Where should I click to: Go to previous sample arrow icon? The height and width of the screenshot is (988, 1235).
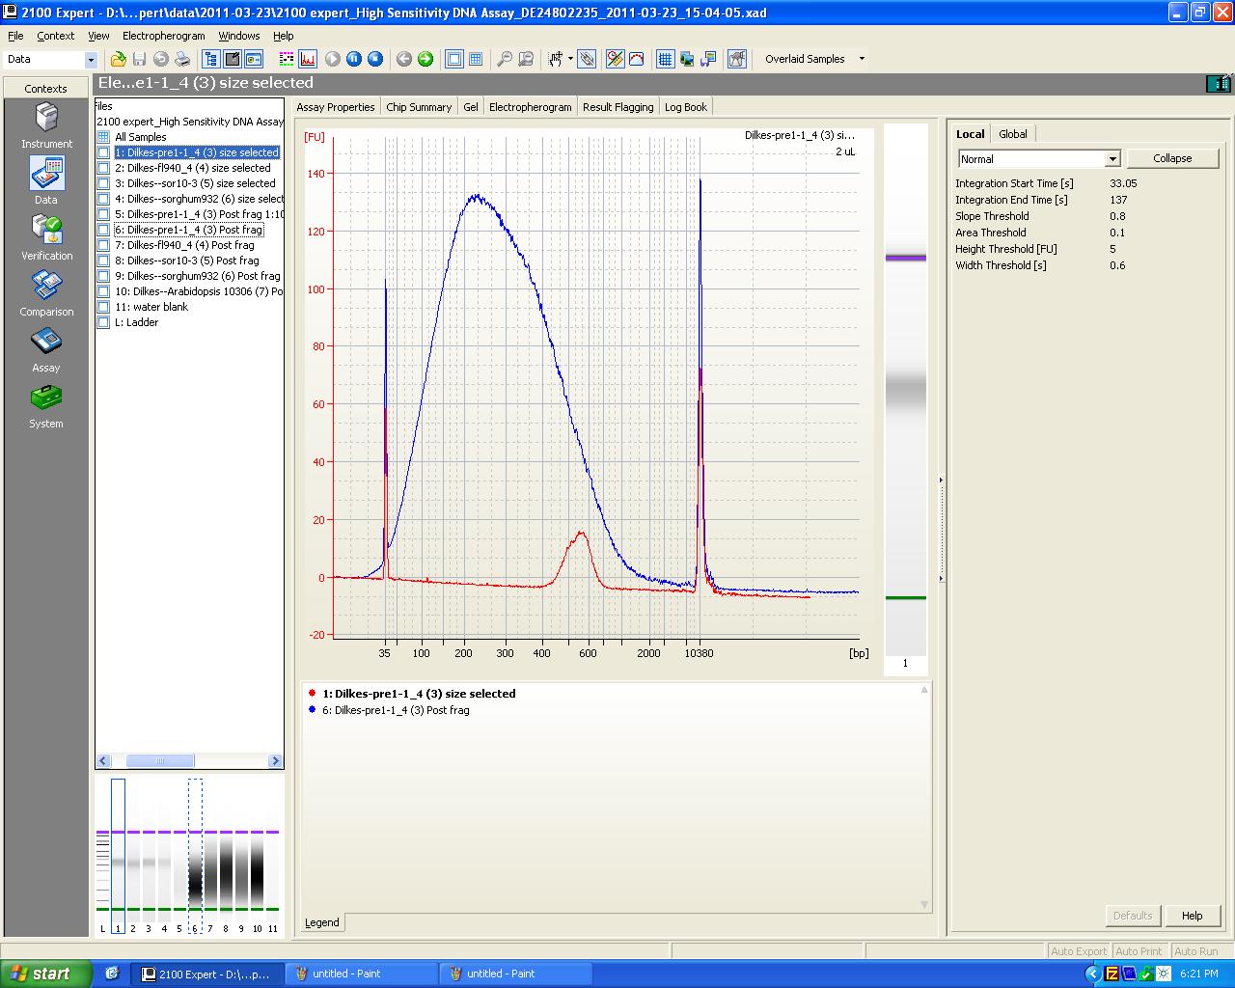[x=404, y=59]
